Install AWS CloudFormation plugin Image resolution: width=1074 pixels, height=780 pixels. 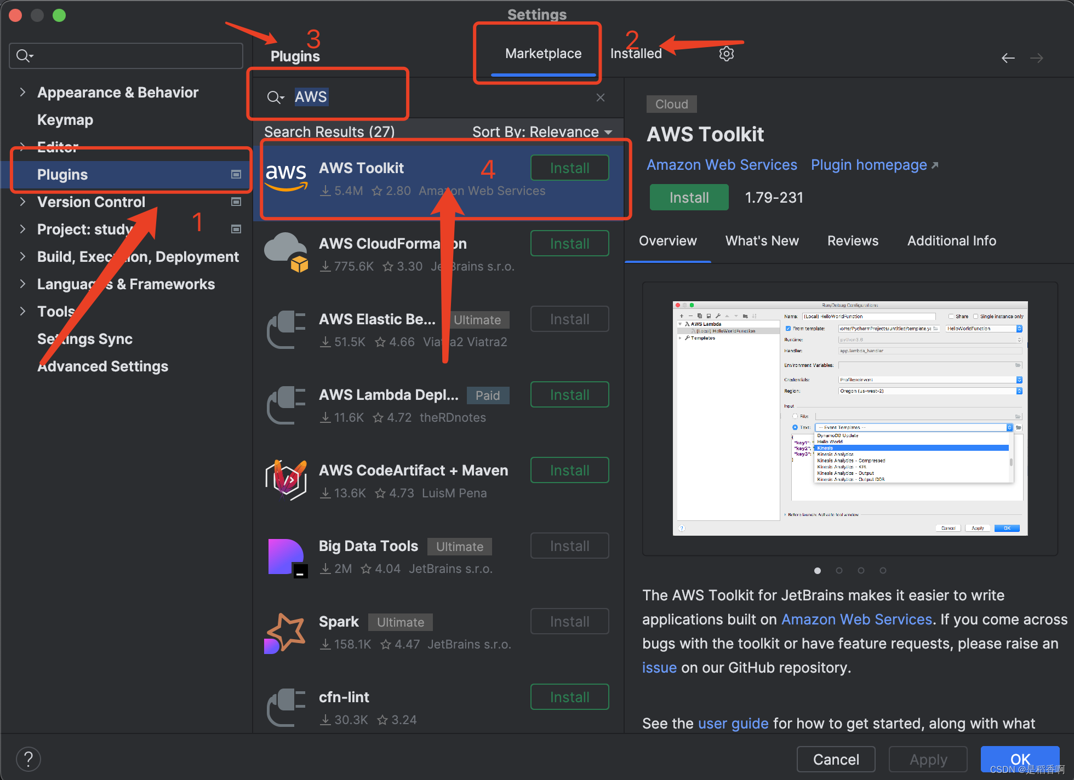click(x=570, y=243)
